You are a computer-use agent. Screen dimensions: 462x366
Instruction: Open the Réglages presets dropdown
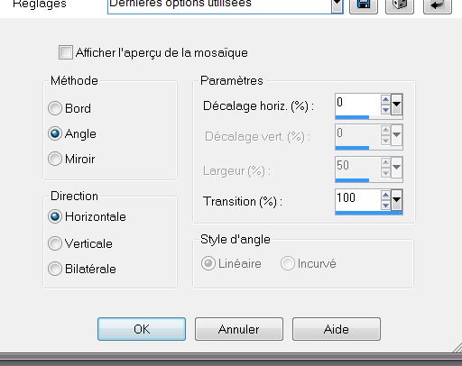pyautogui.click(x=337, y=6)
